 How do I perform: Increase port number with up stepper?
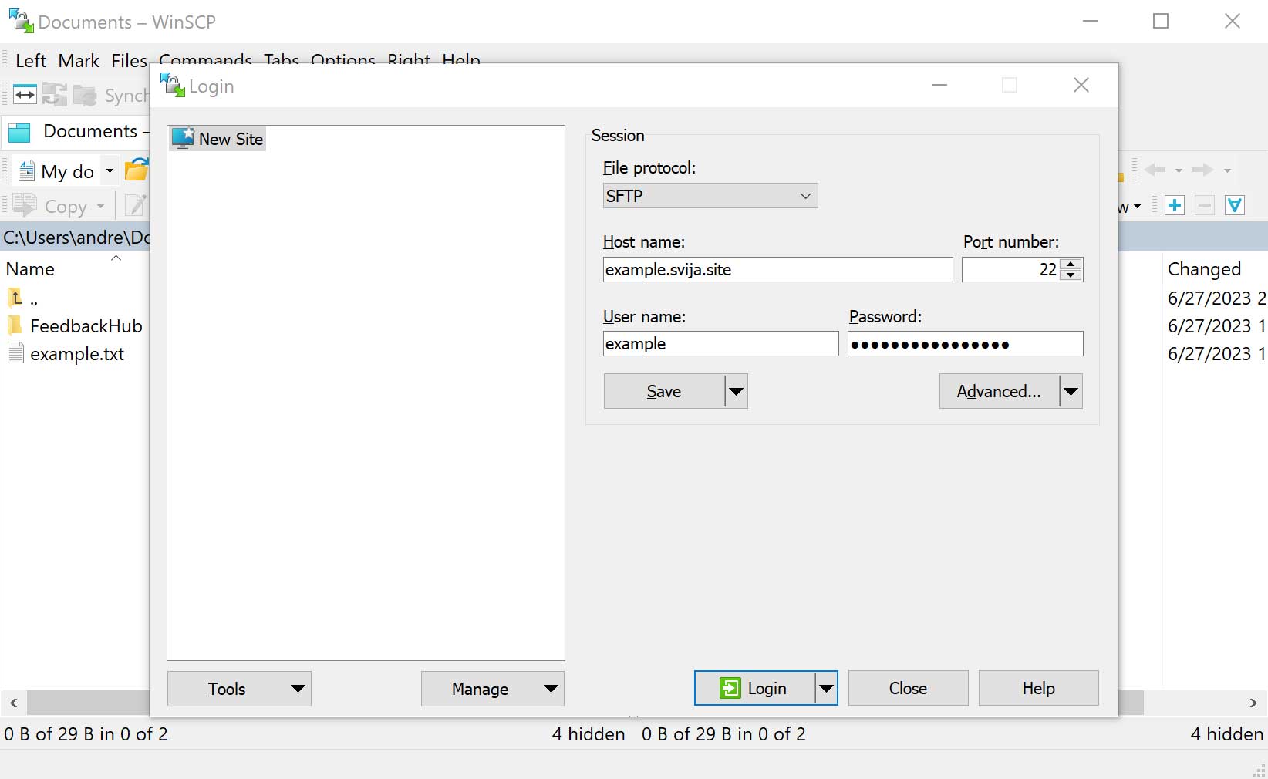click(1071, 264)
